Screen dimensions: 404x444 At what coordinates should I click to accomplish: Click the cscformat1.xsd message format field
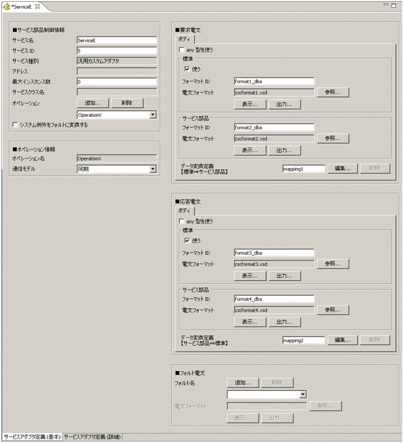[274, 93]
